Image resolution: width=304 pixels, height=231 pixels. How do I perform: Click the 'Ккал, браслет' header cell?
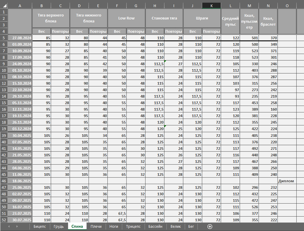(268, 22)
